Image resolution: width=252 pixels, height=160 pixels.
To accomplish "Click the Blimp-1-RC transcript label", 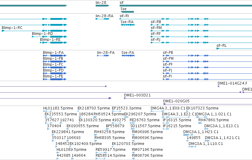I will click(12, 28).
